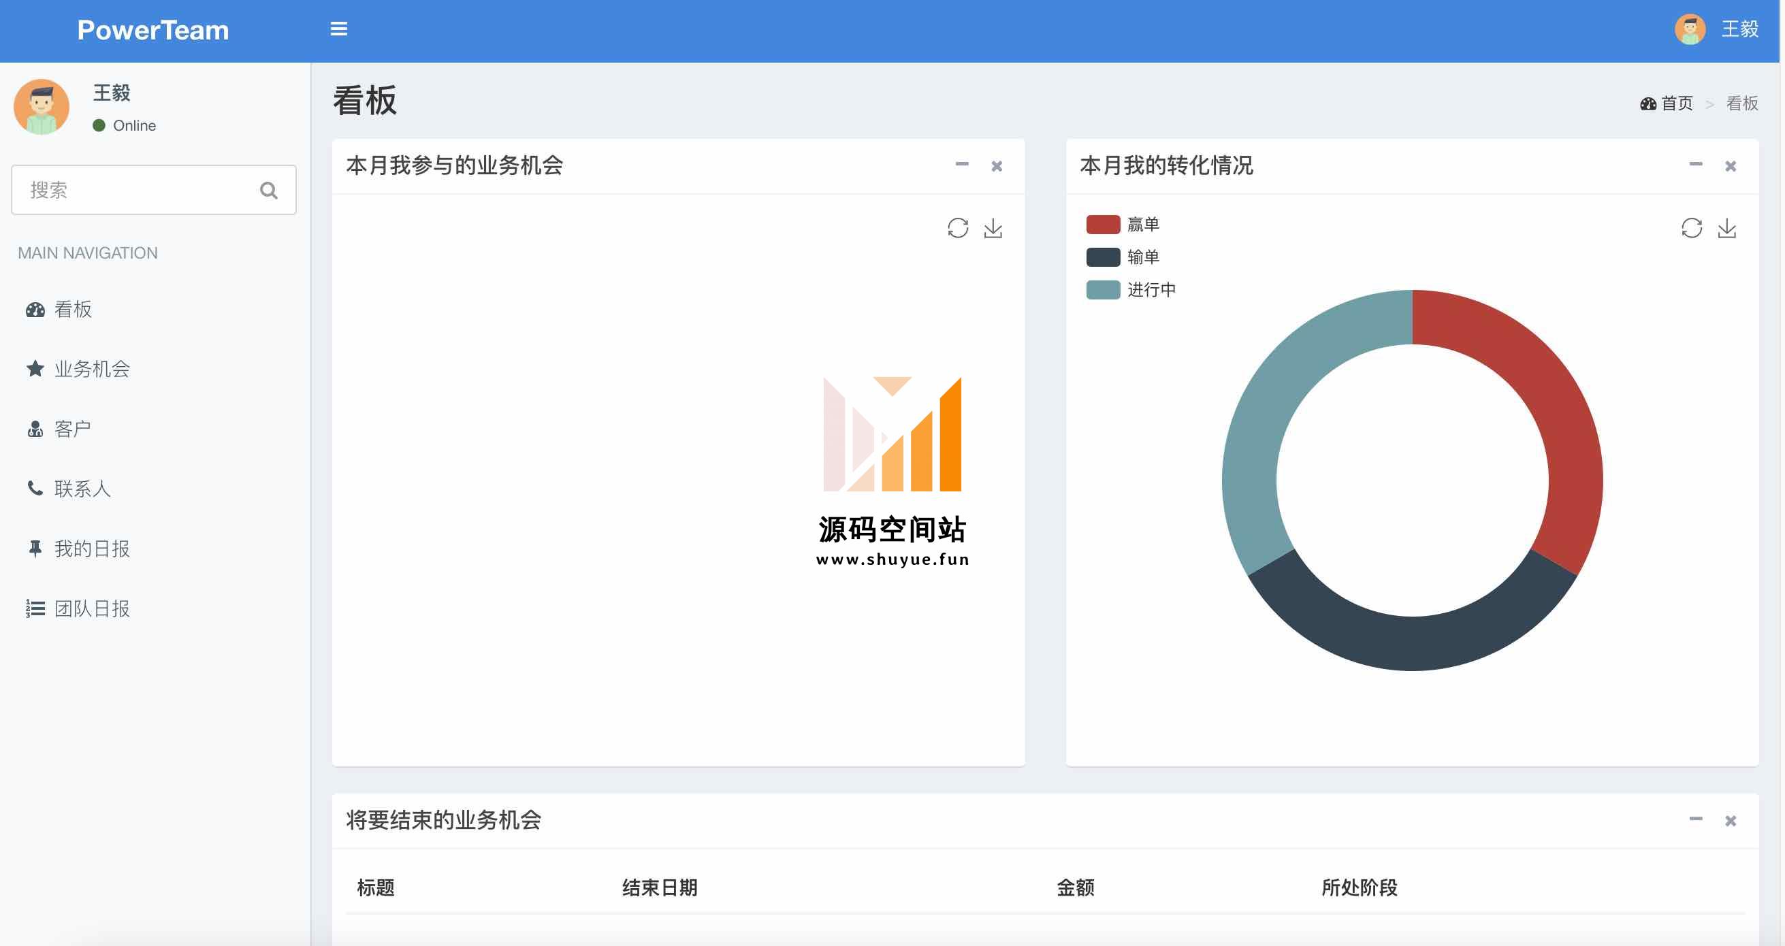The width and height of the screenshot is (1785, 946).
Task: Open the 客户 menu item
Action: (x=155, y=429)
